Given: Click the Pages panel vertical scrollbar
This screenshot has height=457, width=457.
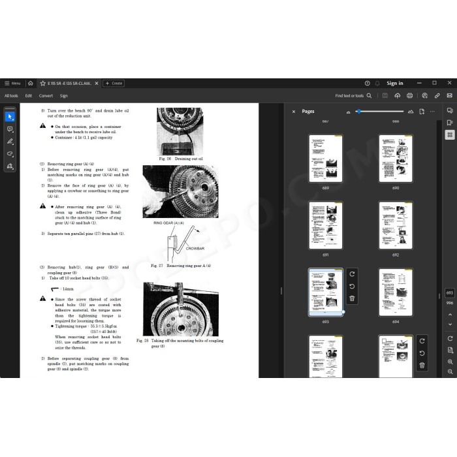Looking at the screenshot, I should click(439, 247).
